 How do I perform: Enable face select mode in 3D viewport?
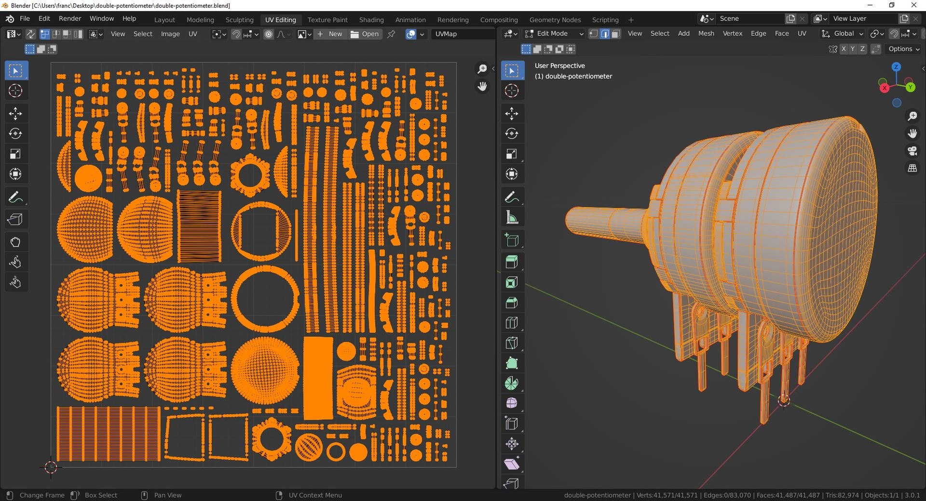[x=616, y=34]
